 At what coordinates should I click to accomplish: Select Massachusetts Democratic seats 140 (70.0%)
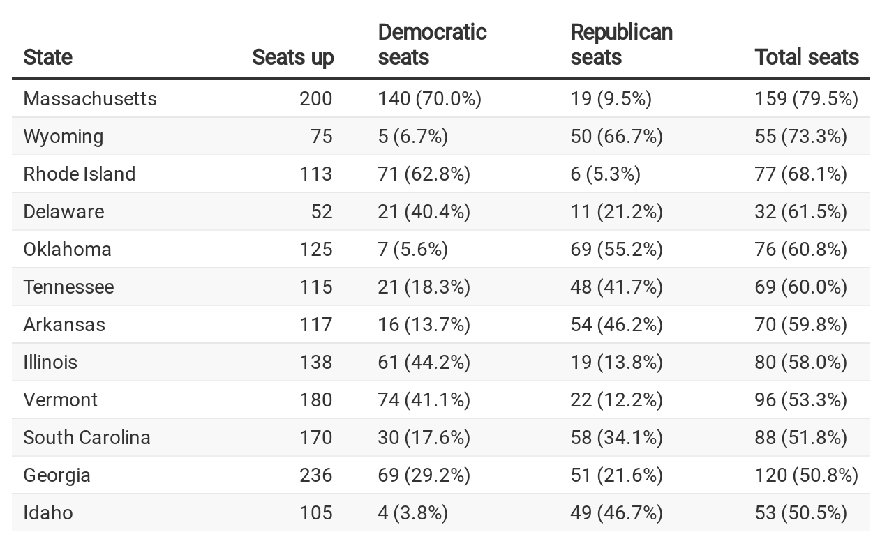429,99
